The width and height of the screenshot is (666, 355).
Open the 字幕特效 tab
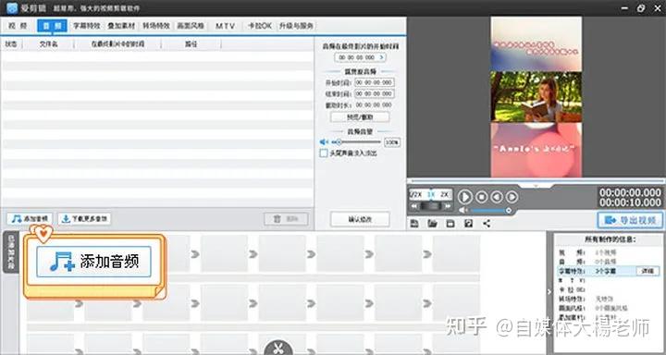87,26
